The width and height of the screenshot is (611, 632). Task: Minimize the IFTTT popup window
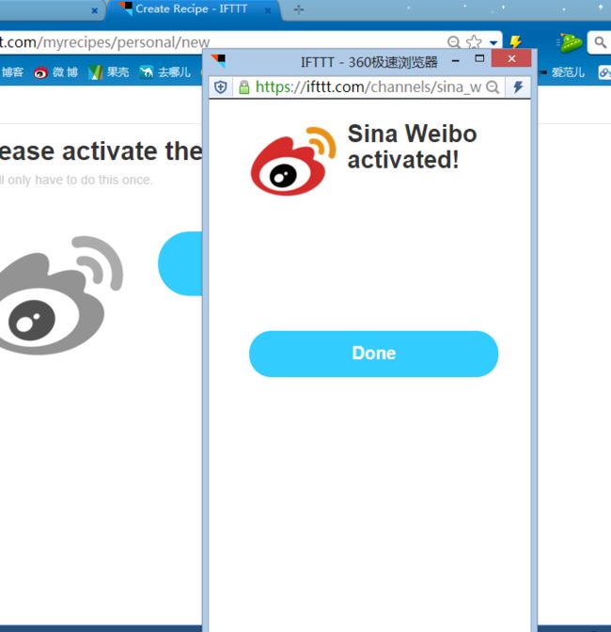point(456,60)
